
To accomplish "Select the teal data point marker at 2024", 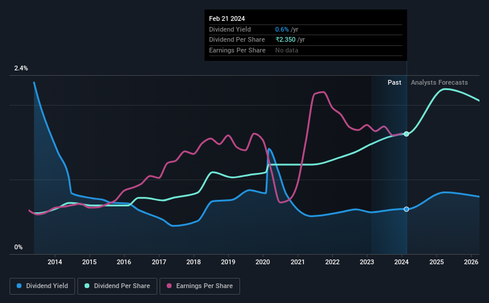I will 406,134.
